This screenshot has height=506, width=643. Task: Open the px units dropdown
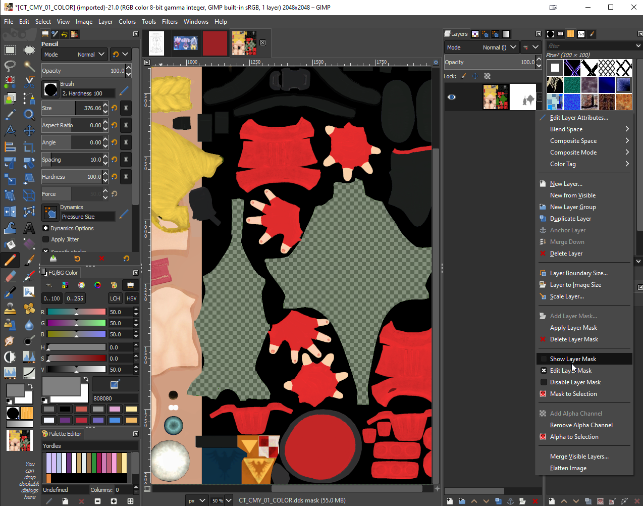pos(196,500)
